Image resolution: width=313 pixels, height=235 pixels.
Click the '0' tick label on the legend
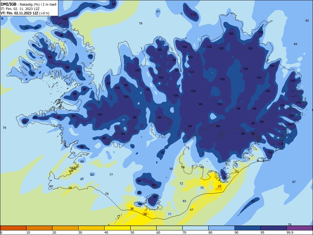[1, 232]
